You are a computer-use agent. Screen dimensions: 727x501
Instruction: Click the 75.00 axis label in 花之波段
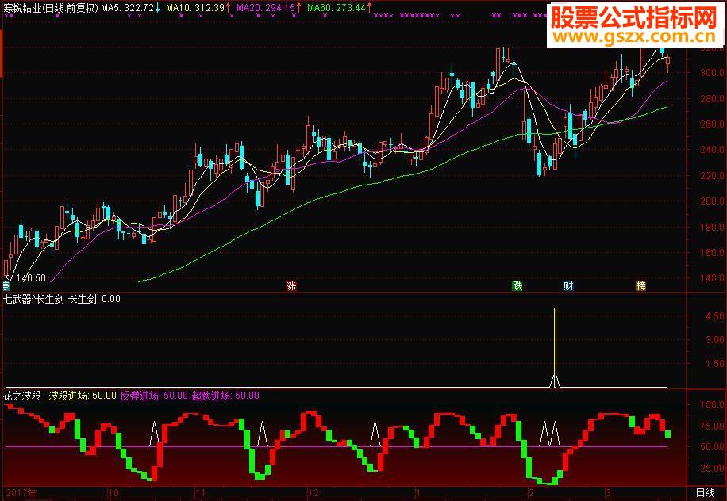pos(713,426)
